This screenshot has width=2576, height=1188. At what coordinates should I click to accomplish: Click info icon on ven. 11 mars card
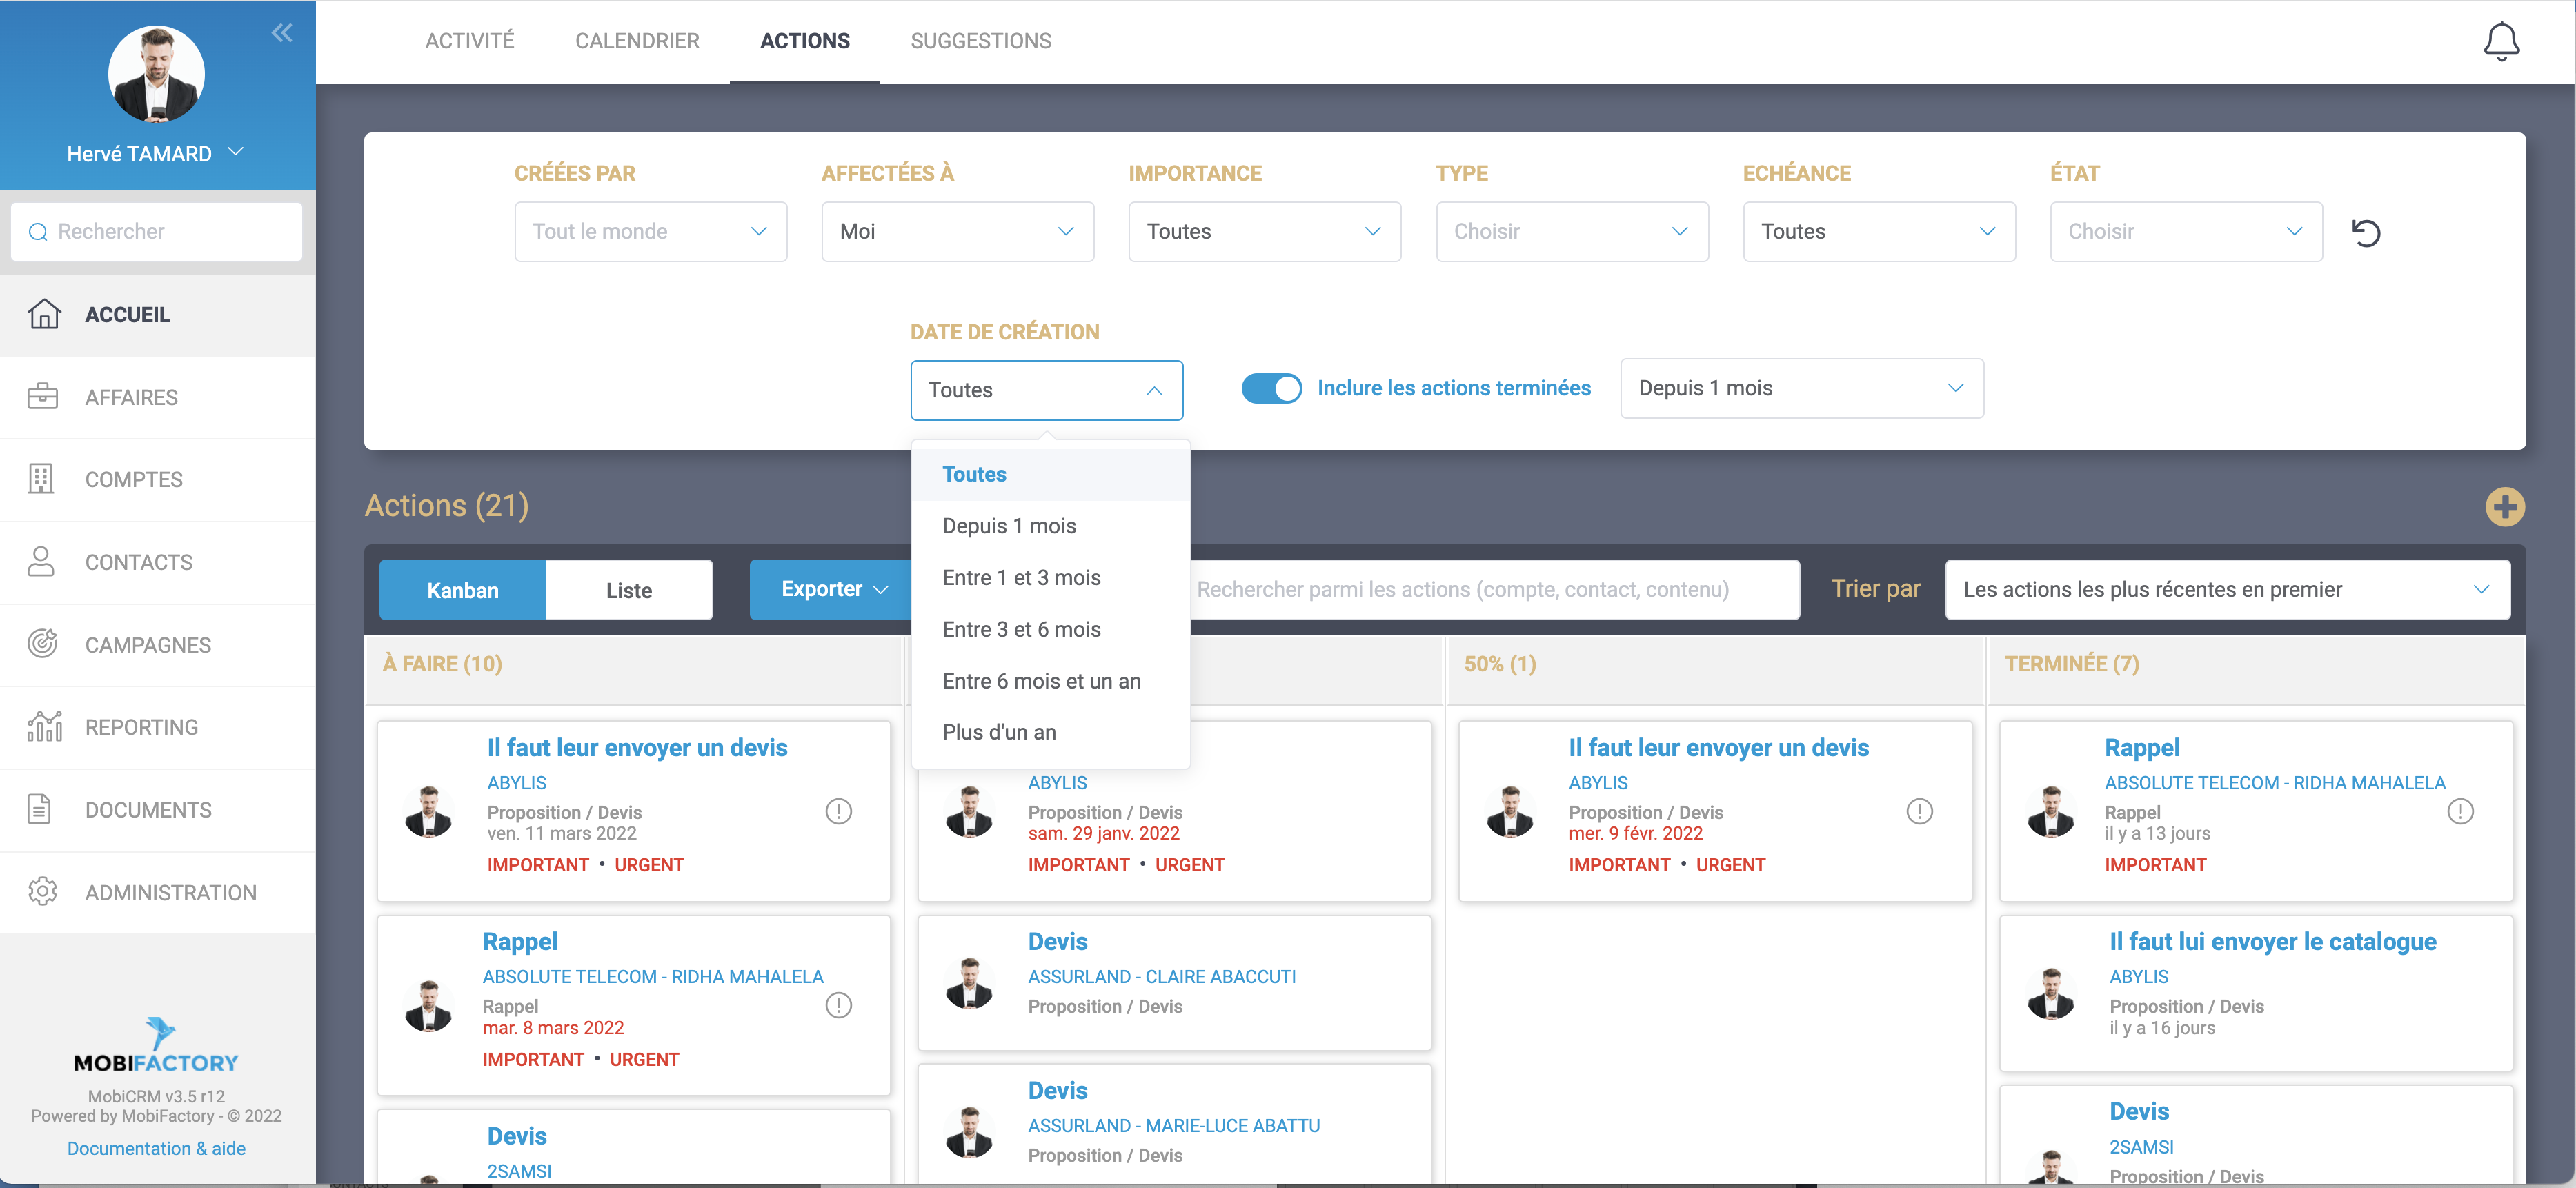click(x=838, y=811)
